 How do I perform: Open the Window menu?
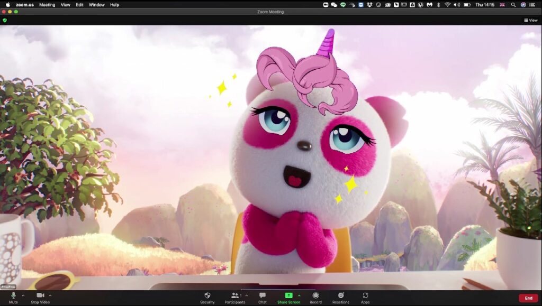point(96,5)
